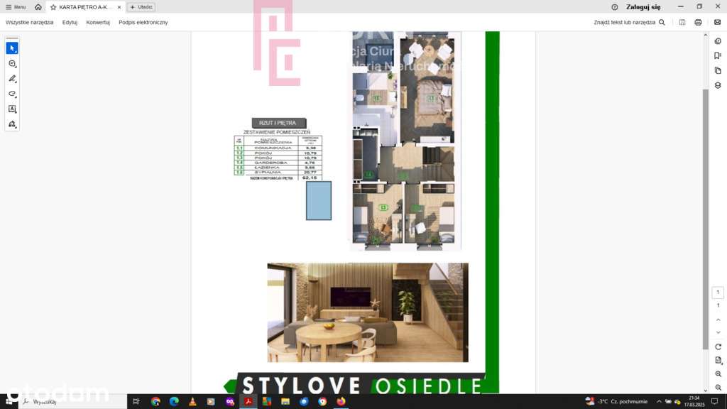Open the Help question mark icon
The image size is (727, 409).
coord(614,7)
